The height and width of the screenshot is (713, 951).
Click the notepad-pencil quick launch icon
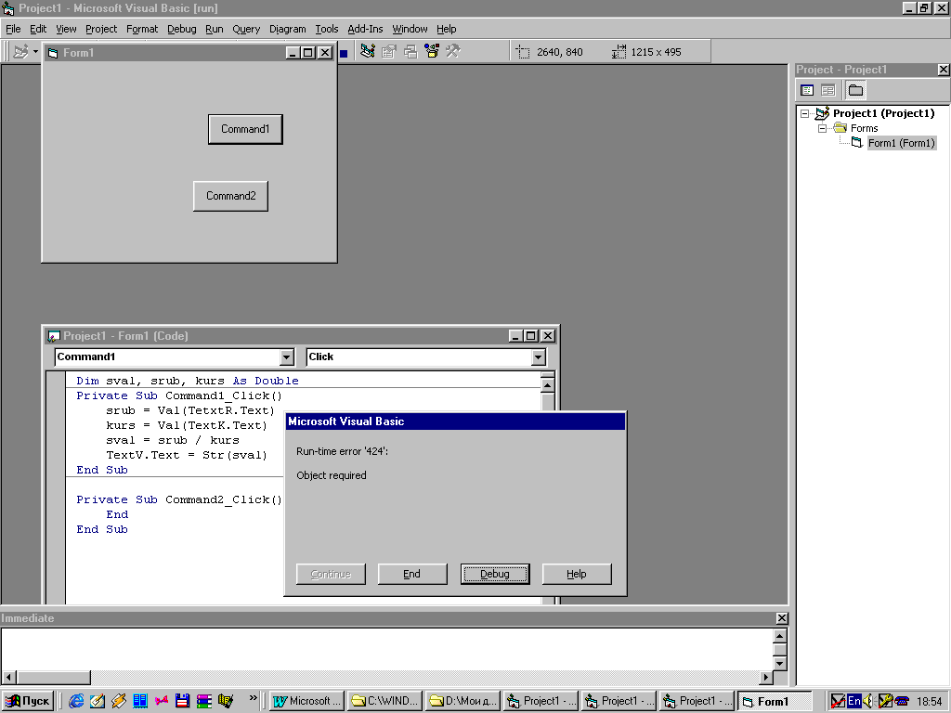tap(97, 701)
